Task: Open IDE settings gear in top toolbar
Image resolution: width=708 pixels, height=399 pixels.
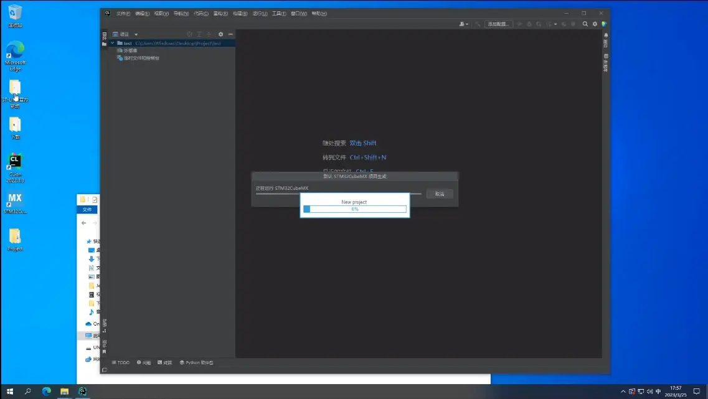Action: [x=595, y=24]
